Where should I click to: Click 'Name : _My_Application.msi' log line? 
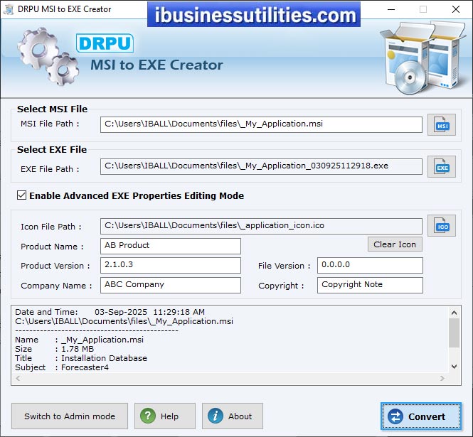pos(80,340)
